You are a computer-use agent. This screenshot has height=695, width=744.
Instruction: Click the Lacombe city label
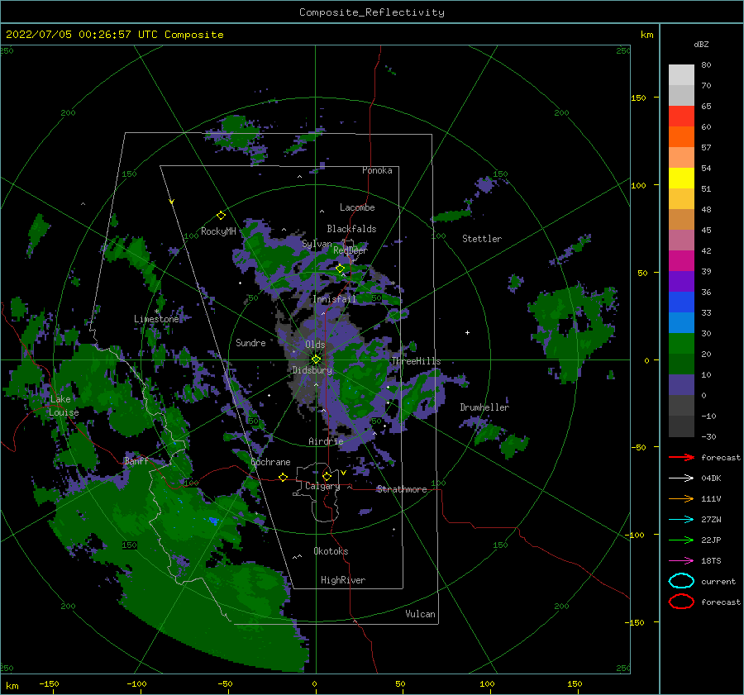pos(357,207)
